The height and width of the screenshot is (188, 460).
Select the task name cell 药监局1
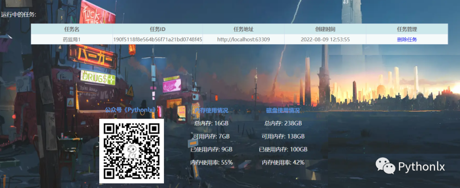[x=72, y=40]
